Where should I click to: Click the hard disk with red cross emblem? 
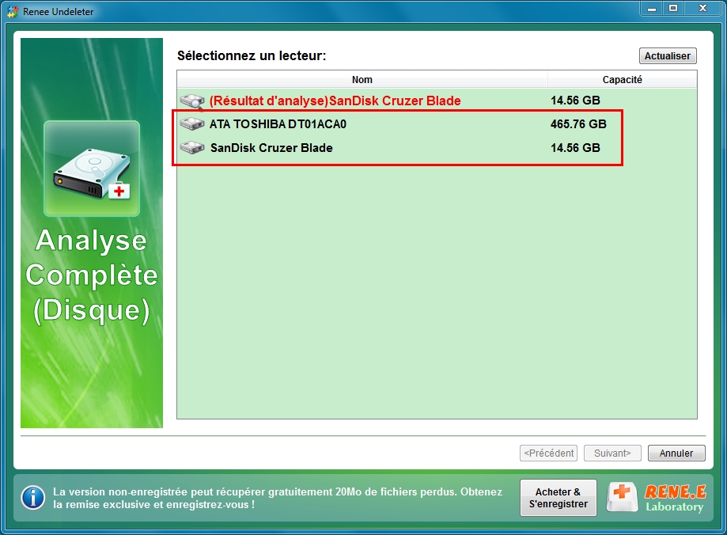point(92,169)
